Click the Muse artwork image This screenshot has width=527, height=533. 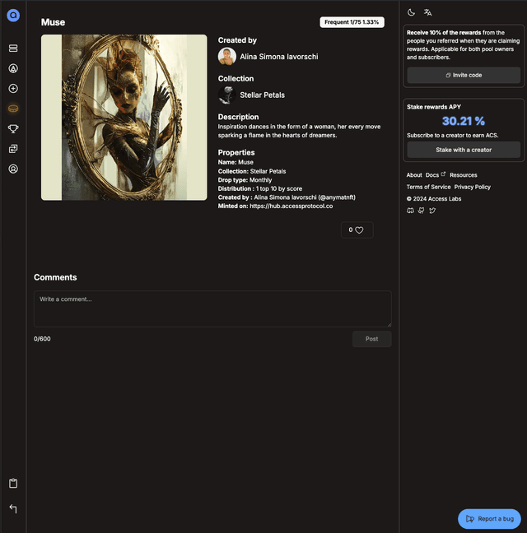(124, 118)
